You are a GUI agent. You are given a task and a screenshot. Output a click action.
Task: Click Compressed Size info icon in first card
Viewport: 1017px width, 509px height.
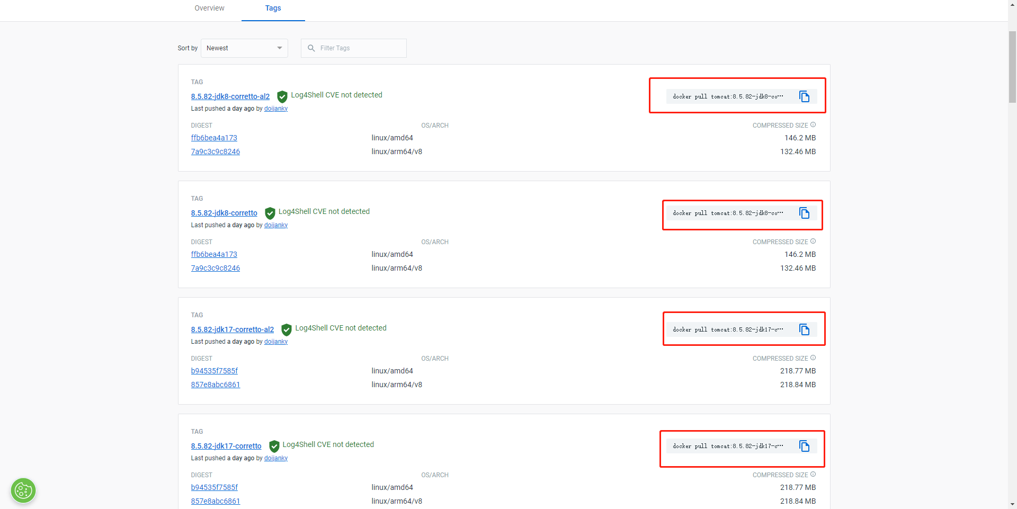(x=813, y=125)
